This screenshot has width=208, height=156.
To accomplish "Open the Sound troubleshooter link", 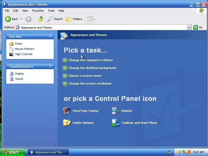I will (19, 79).
